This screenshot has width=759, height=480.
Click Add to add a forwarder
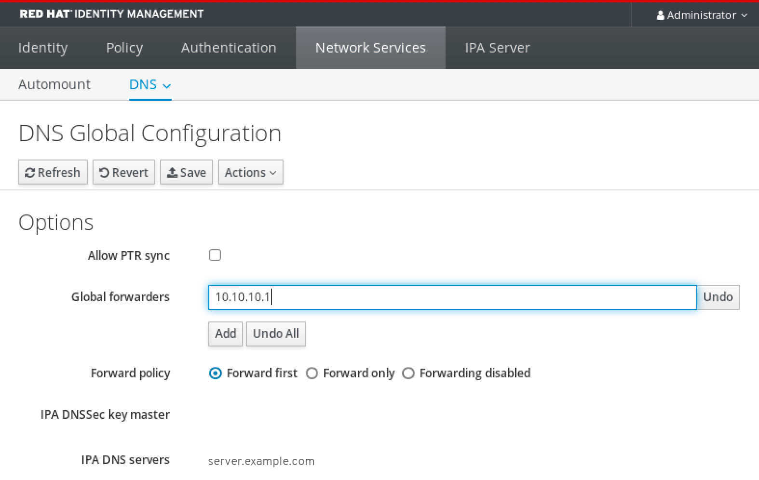coord(225,333)
